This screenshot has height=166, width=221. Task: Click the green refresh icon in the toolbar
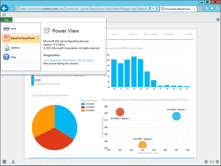click(x=4, y=15)
